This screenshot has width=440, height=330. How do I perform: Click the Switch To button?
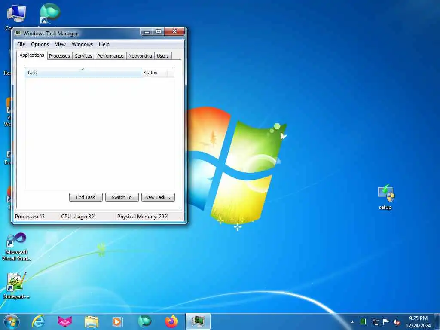pos(122,197)
